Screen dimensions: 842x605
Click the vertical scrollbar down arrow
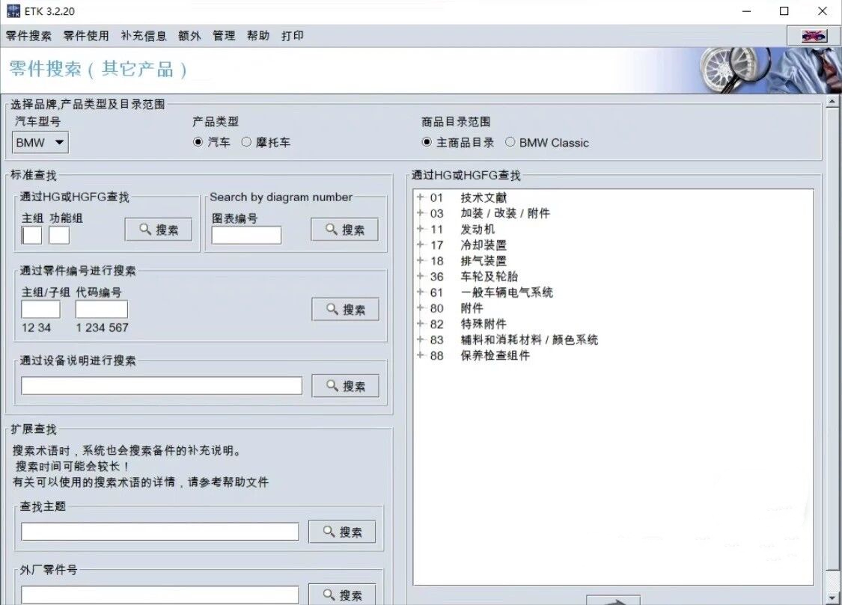(x=832, y=598)
